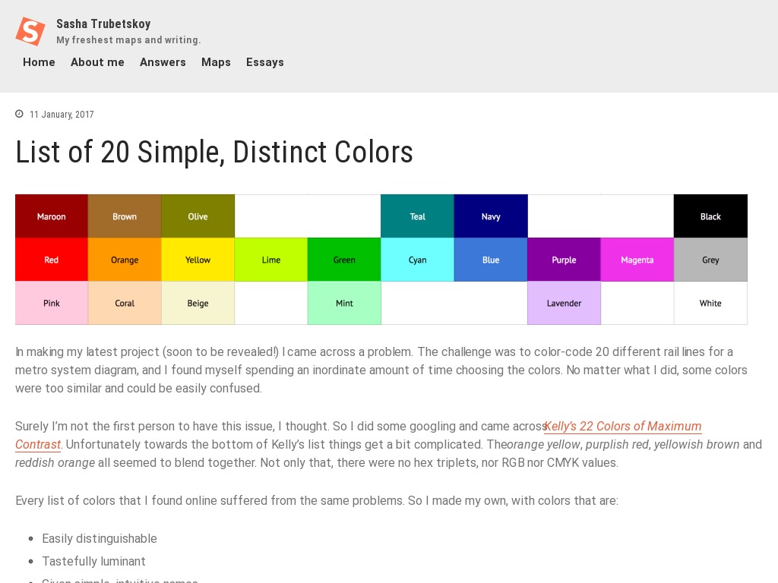The width and height of the screenshot is (778, 583).
Task: Pick the Mint color swatch
Action: point(344,303)
